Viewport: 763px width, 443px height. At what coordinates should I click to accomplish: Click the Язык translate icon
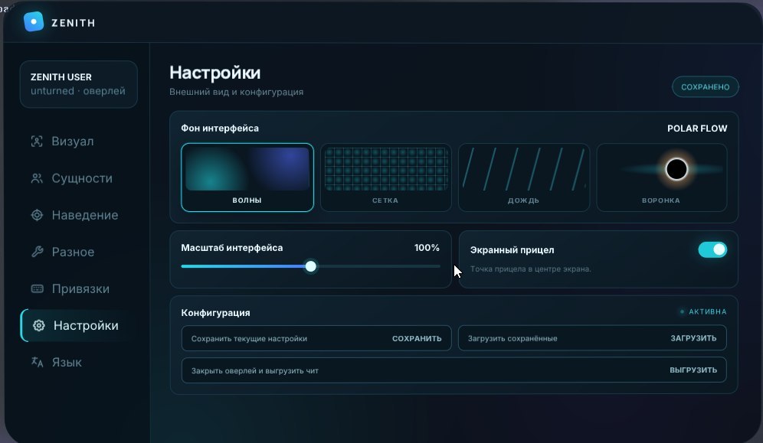tap(37, 362)
